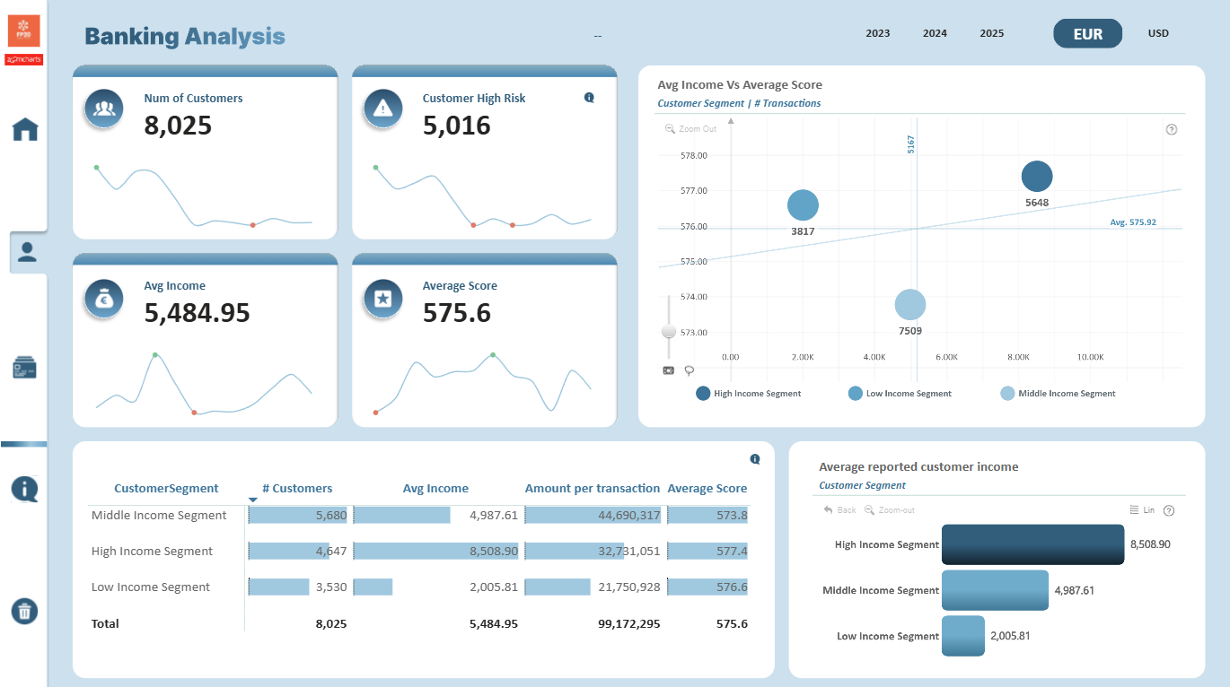Click the info speech-bubble sidebar icon
1230x687 pixels.
(x=24, y=489)
